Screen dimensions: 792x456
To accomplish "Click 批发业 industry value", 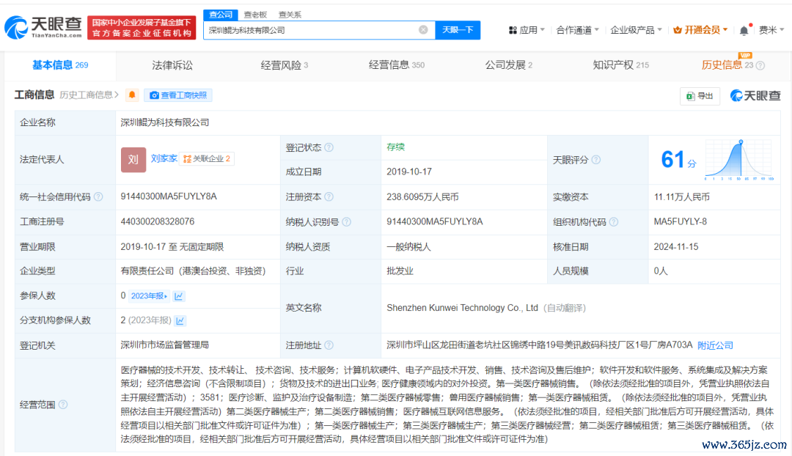I will tap(400, 271).
